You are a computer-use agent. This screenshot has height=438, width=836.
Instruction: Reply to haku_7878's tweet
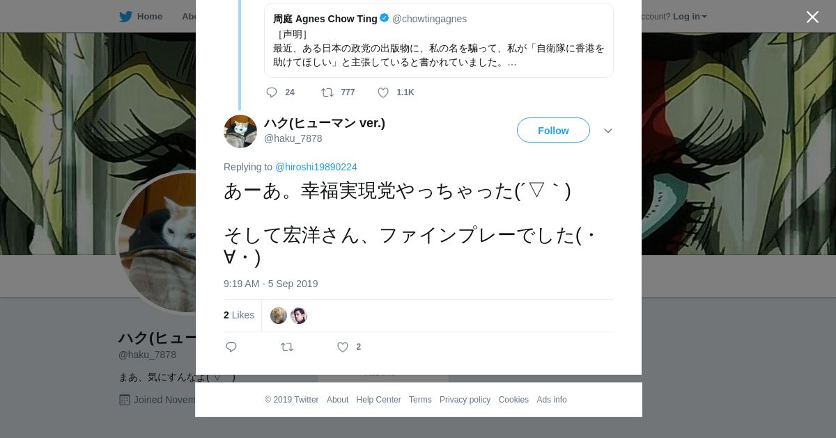(231, 347)
